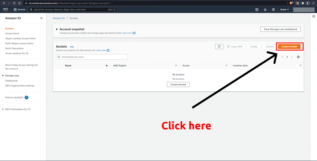Click the Copy ARN button
This screenshot has width=317, height=161.
(x=235, y=47)
